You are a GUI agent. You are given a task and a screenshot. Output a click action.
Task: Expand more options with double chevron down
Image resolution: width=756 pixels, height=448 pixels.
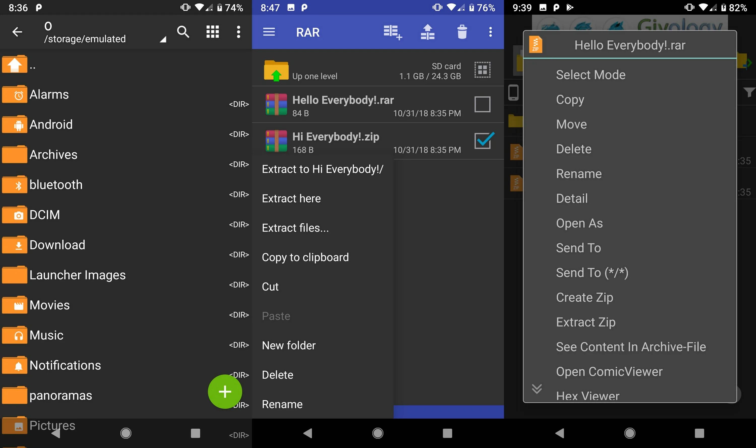point(537,389)
